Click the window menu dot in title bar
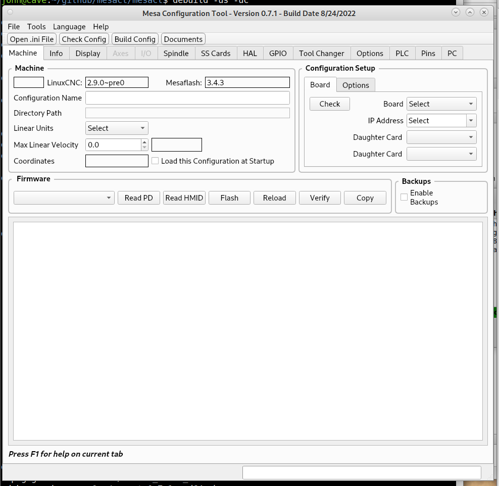The height and width of the screenshot is (486, 499). 10,13
